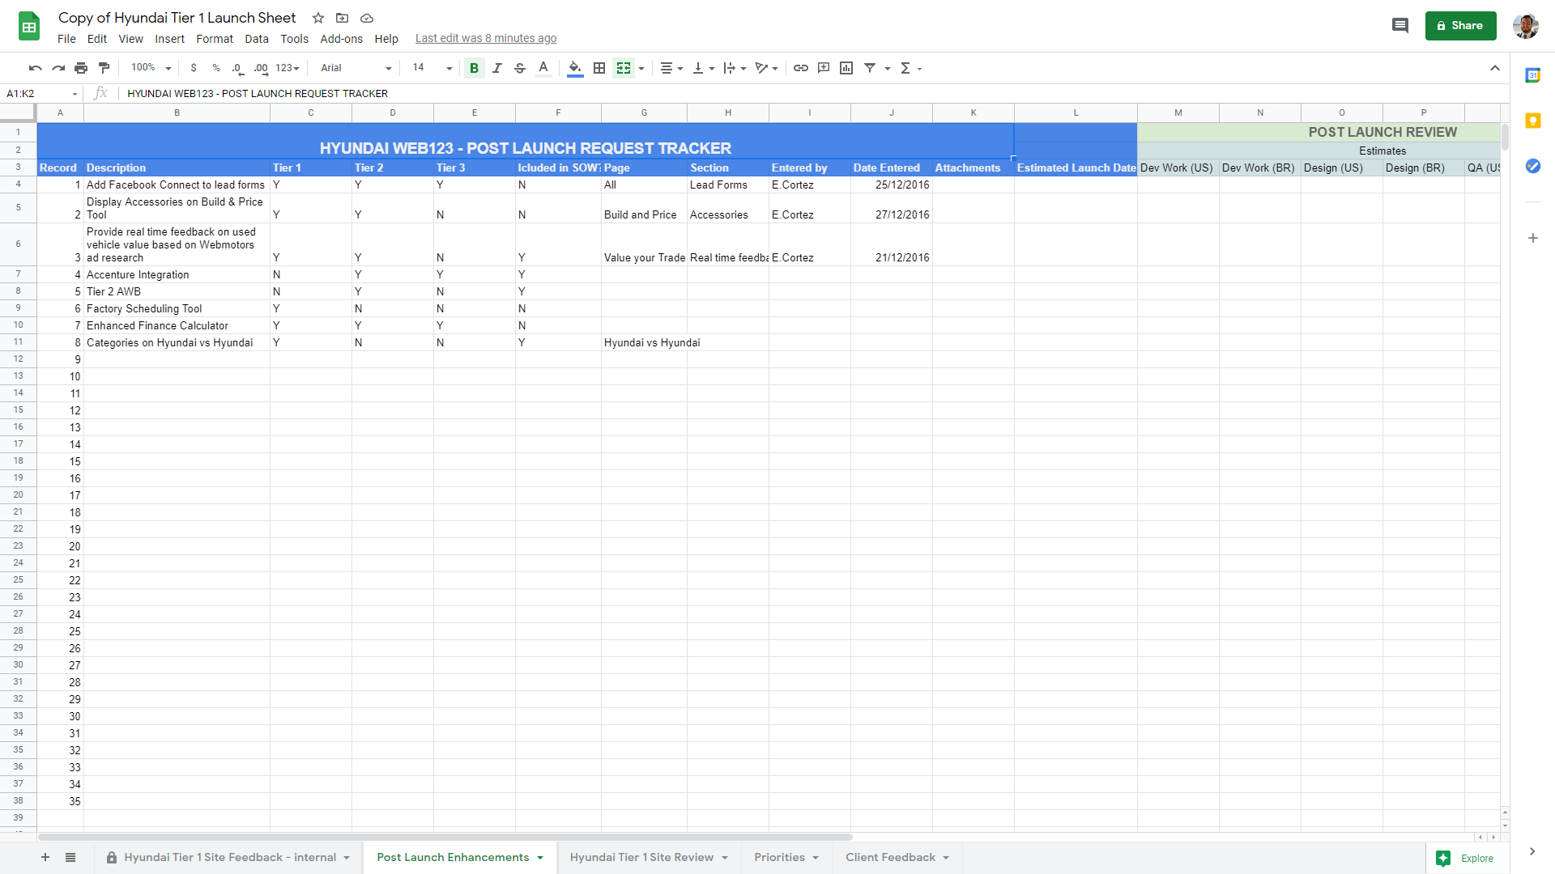The image size is (1555, 874).
Task: Click the horizontal scrollbar
Action: click(445, 837)
